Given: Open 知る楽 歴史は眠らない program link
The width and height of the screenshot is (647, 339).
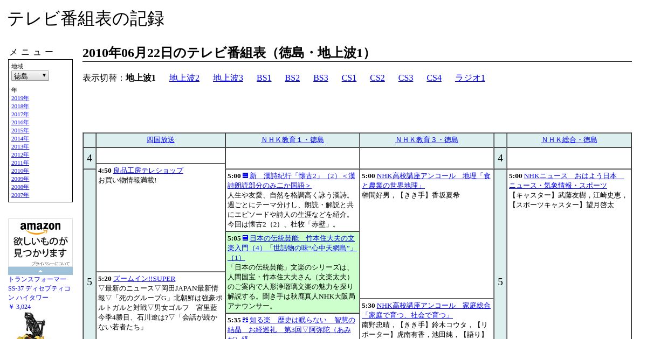Looking at the screenshot, I should pos(292,329).
